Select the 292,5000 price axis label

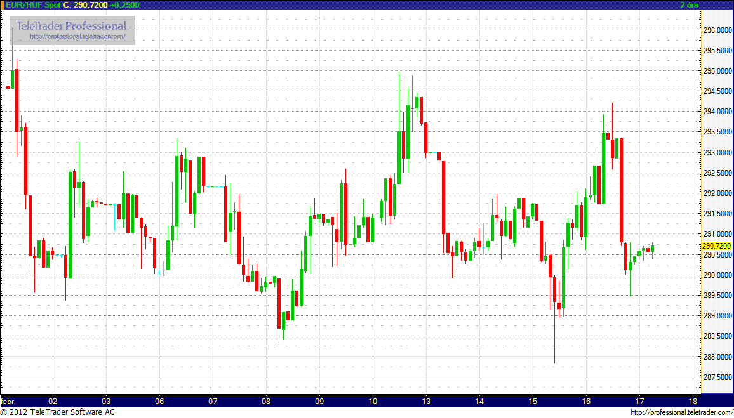[717, 173]
